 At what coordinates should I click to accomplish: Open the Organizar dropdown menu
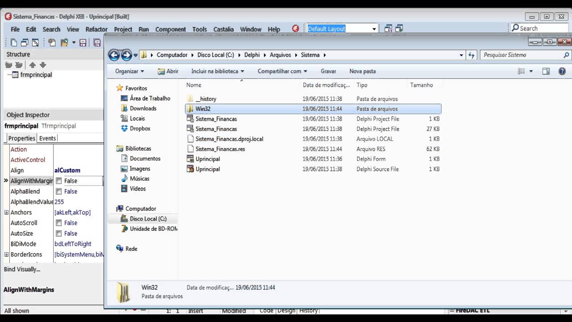click(130, 71)
